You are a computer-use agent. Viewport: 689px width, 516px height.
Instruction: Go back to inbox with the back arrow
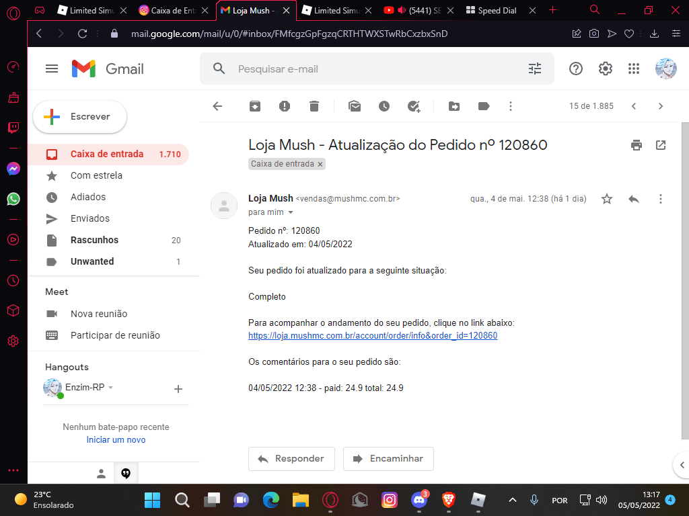(x=217, y=106)
